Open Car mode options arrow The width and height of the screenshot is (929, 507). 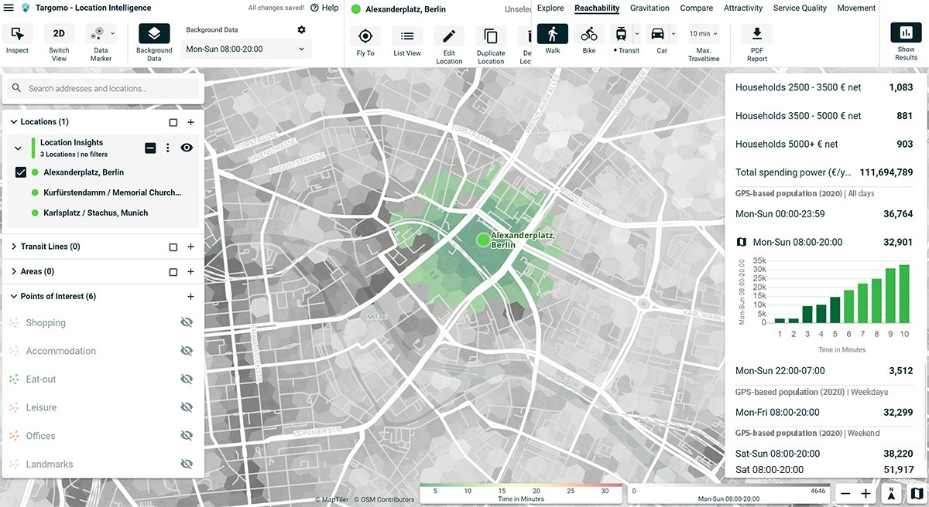(x=674, y=33)
